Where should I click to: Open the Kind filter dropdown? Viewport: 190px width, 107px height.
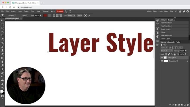164,48
